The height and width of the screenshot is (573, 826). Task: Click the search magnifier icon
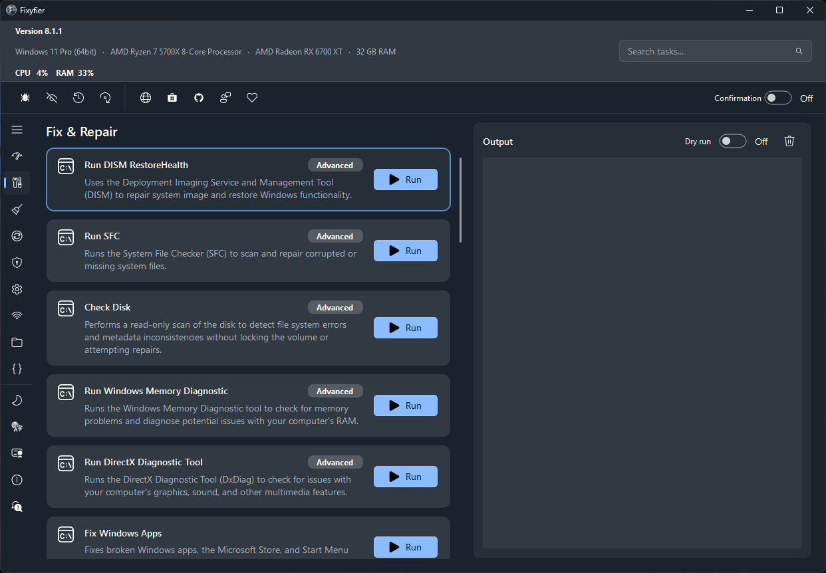[799, 51]
